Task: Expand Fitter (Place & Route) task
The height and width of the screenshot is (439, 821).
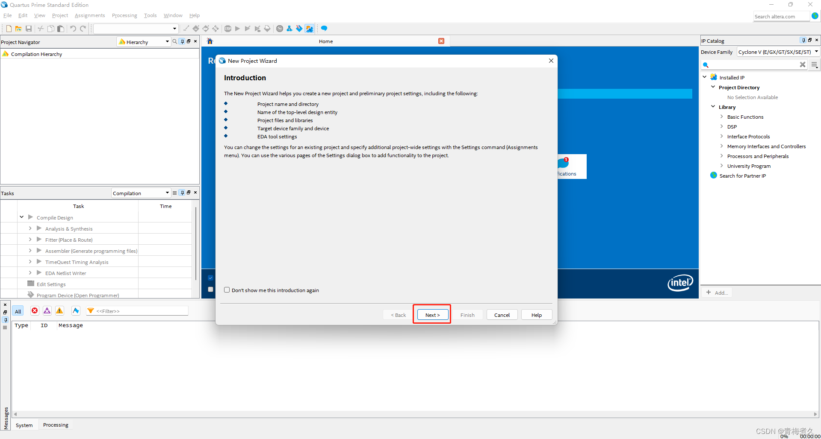Action: [x=30, y=240]
